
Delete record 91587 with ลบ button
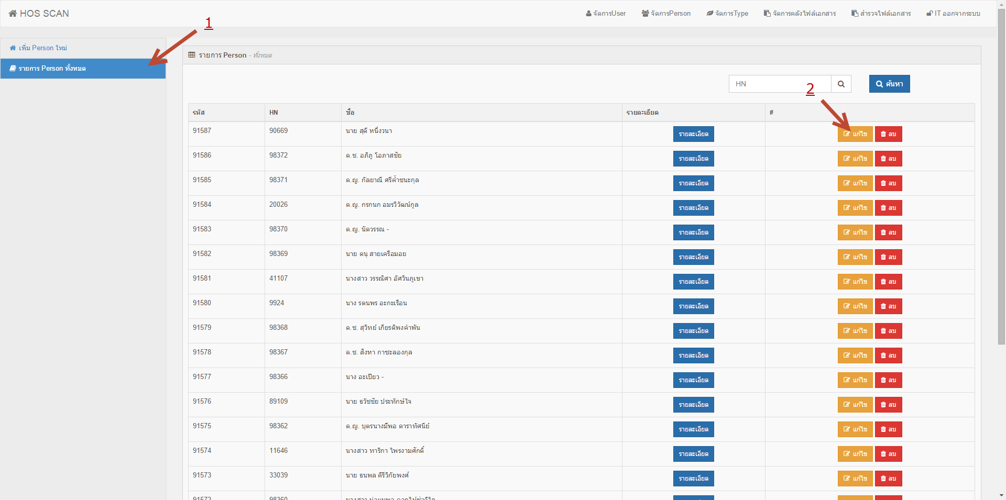tap(888, 134)
